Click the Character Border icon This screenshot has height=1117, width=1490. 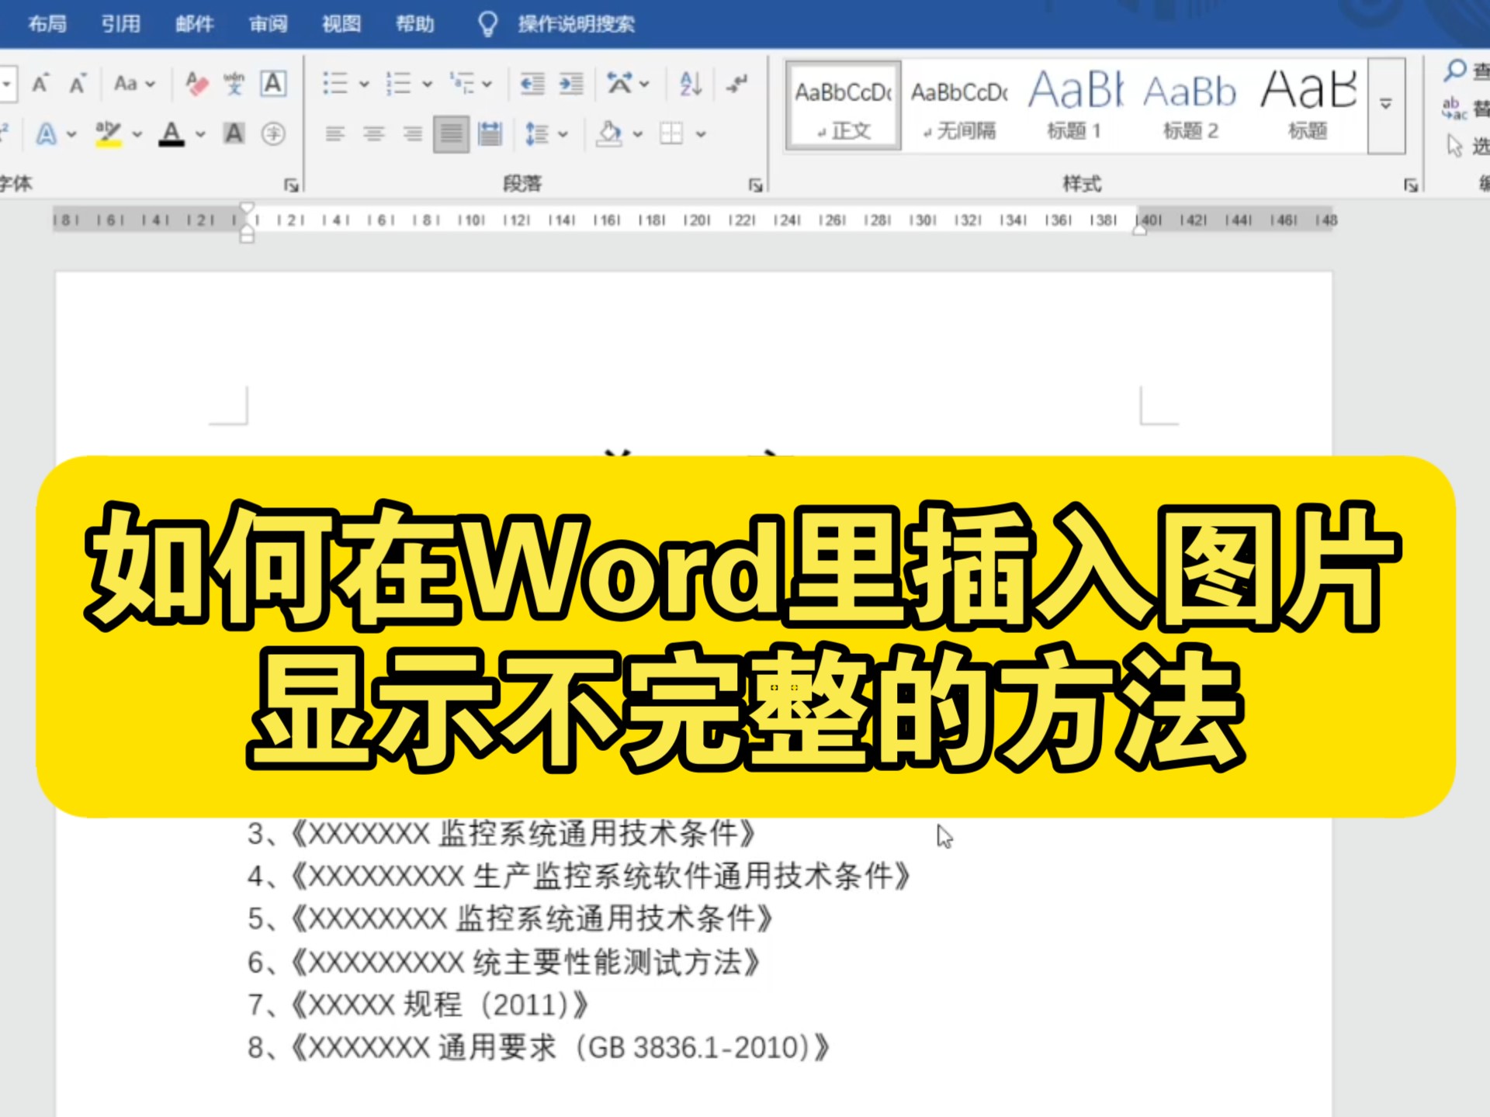(x=273, y=83)
